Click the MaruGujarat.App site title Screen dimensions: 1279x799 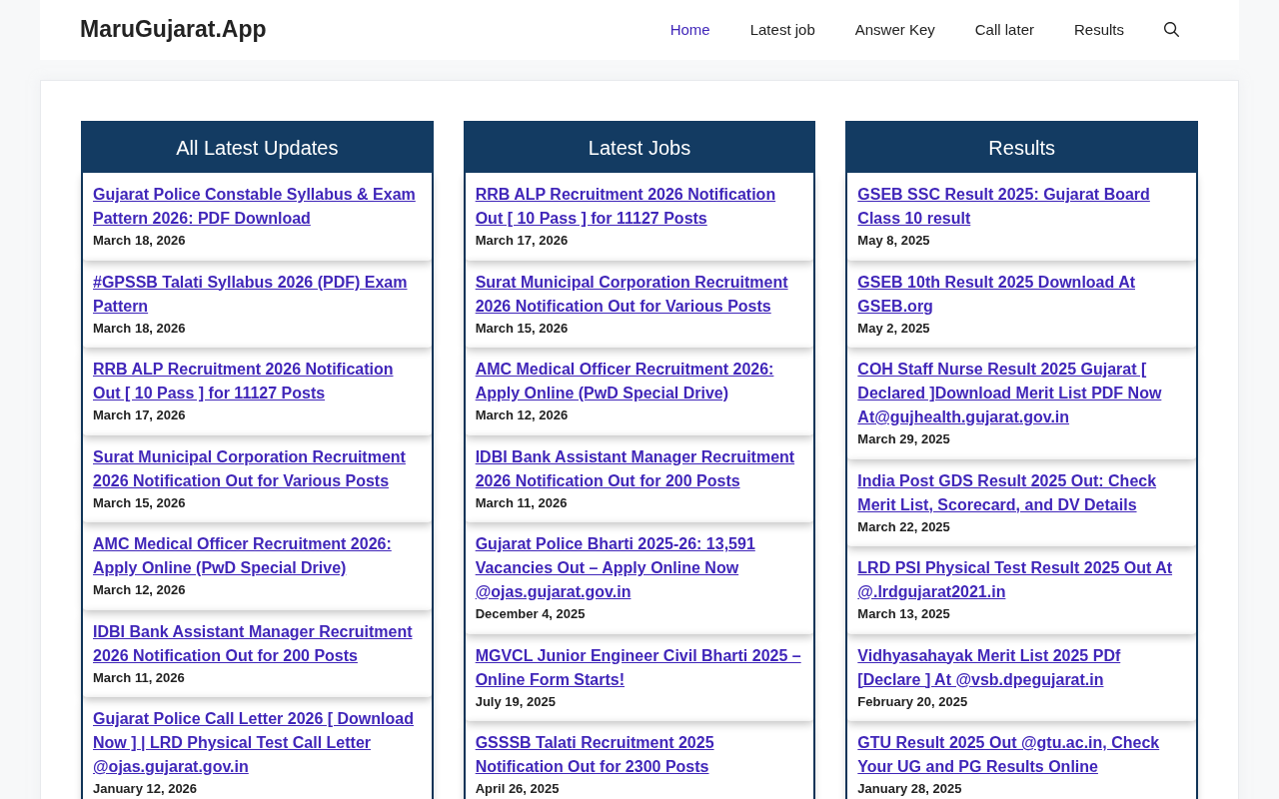[x=173, y=30]
